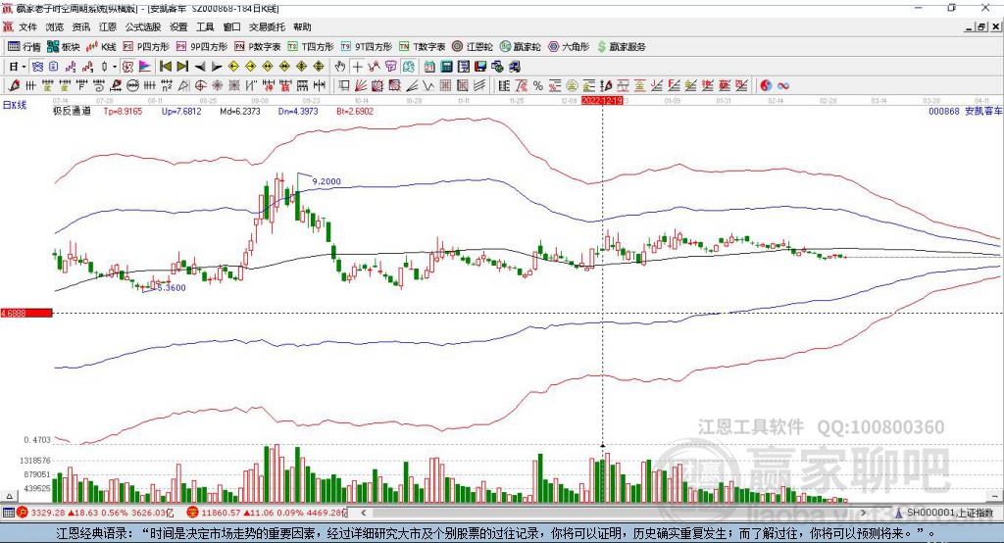Image resolution: width=1004 pixels, height=543 pixels.
Task: Select the hand pan tool
Action: 340,67
